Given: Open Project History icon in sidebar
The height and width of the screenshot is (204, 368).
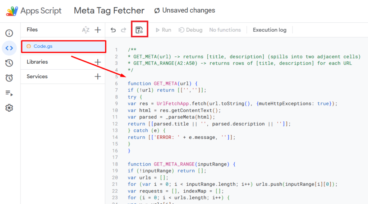Looking at the screenshot, I should point(9,63).
